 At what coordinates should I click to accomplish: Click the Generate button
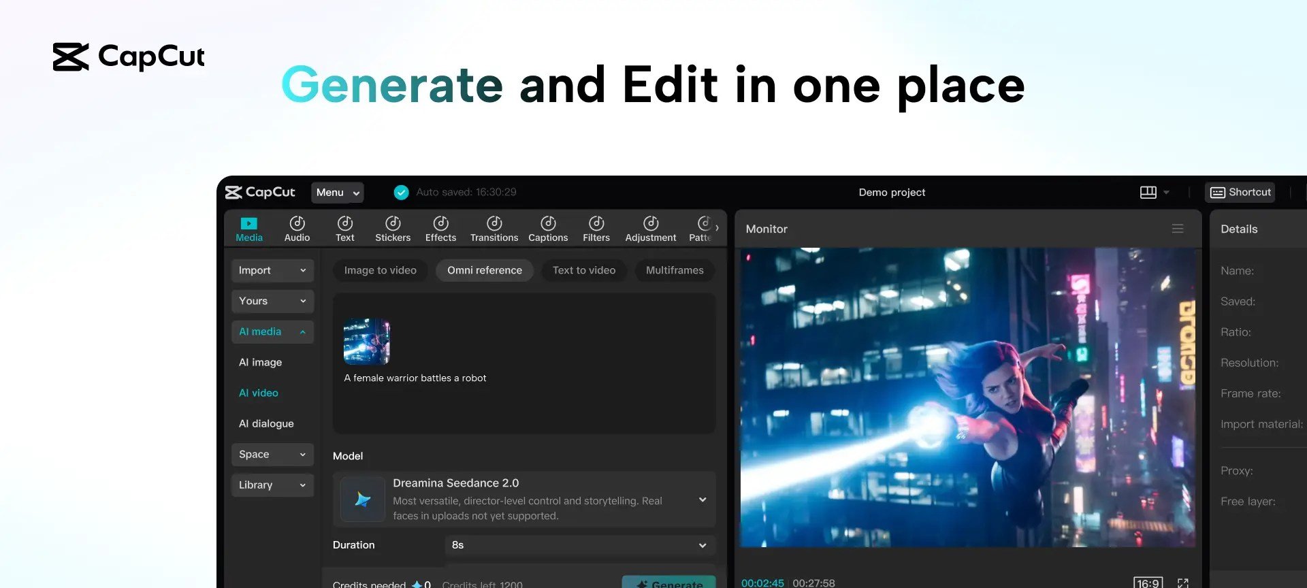[x=668, y=583]
